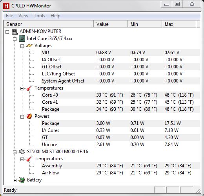Expand the Battery node
The width and height of the screenshot is (204, 196).
[x=15, y=180]
